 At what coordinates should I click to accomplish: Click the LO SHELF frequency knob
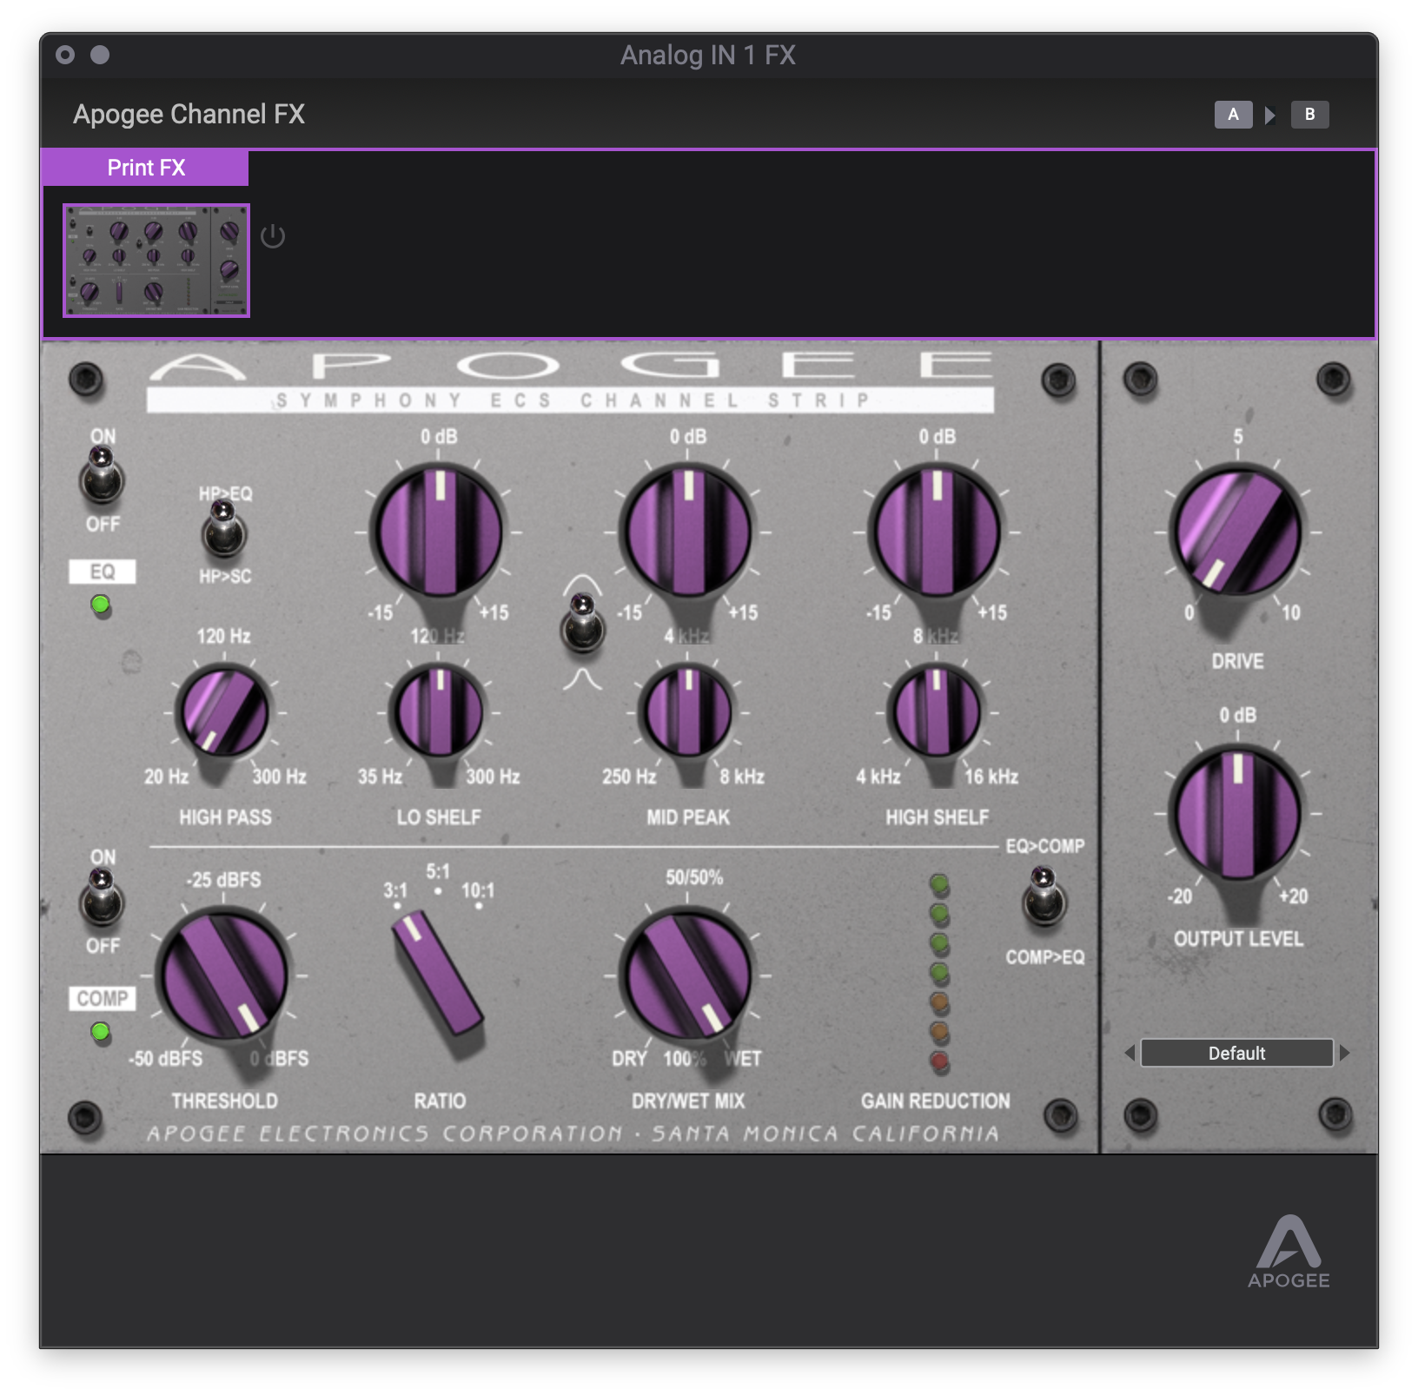pos(440,711)
